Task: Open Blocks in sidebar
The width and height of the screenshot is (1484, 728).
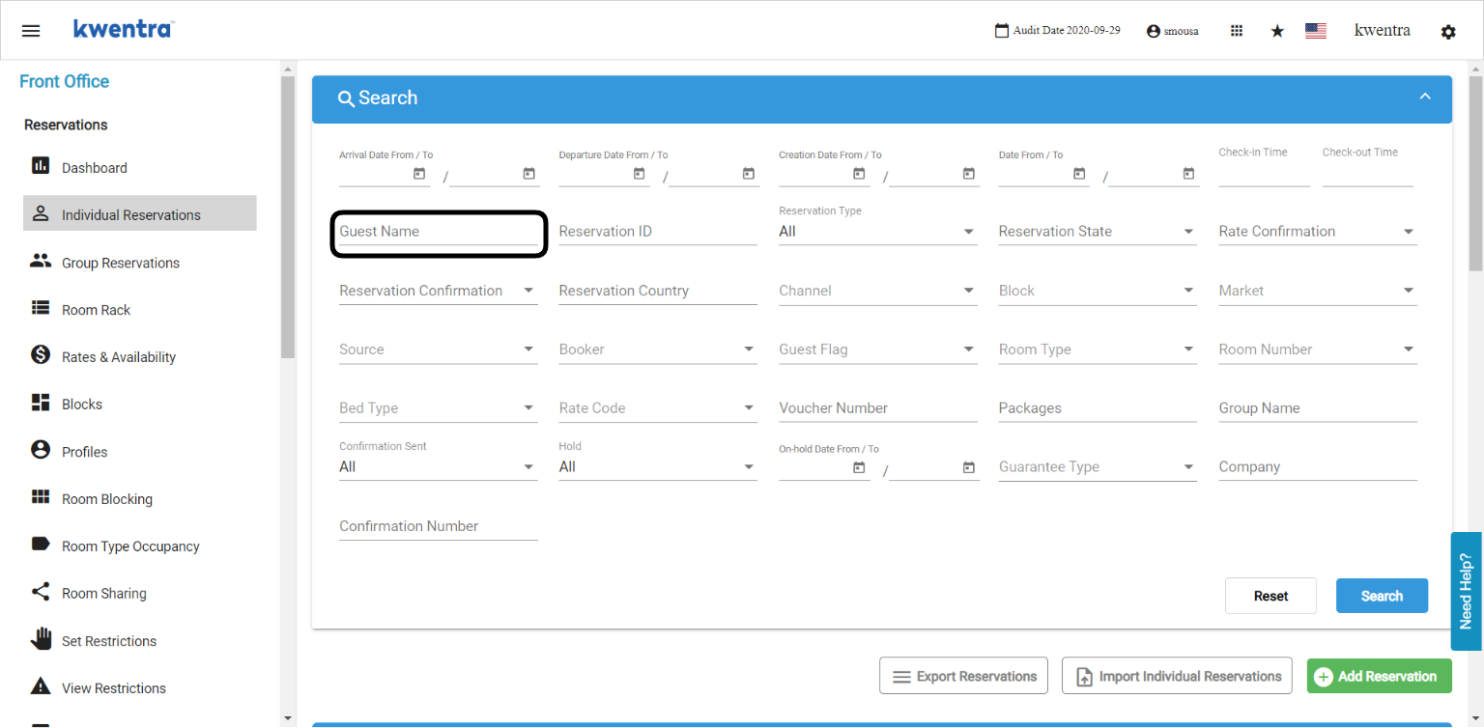Action: (x=140, y=404)
